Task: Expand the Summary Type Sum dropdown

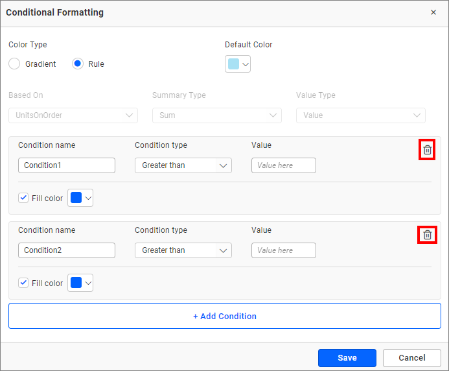Action: (x=216, y=115)
